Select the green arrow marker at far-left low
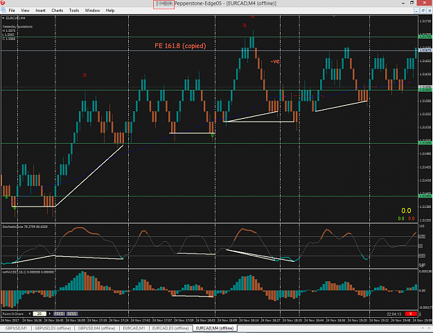This screenshot has width=433, height=333. click(6, 197)
